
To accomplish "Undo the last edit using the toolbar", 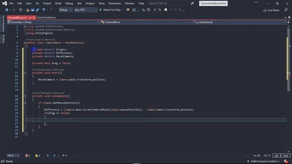I will [44, 10].
